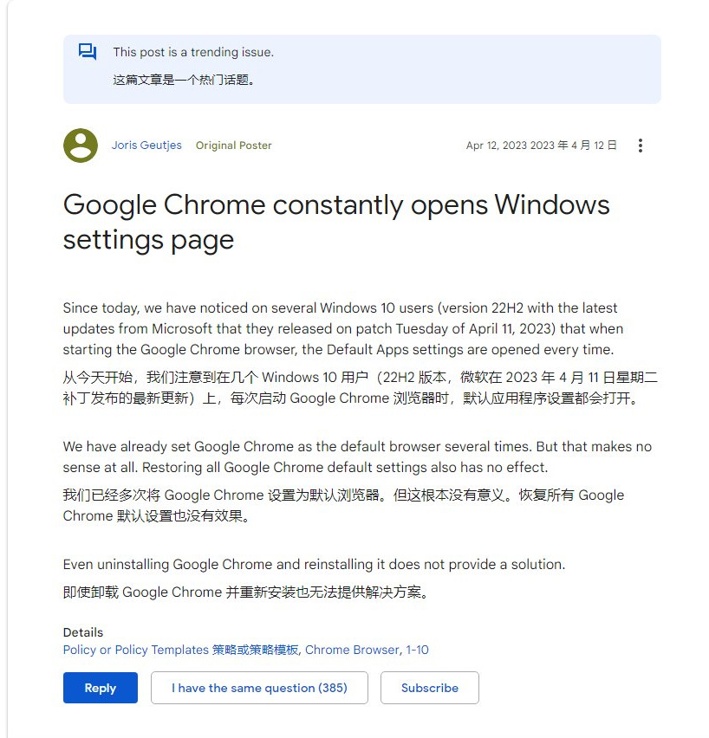
Task: Click I have the same question (385)
Action: [259, 688]
